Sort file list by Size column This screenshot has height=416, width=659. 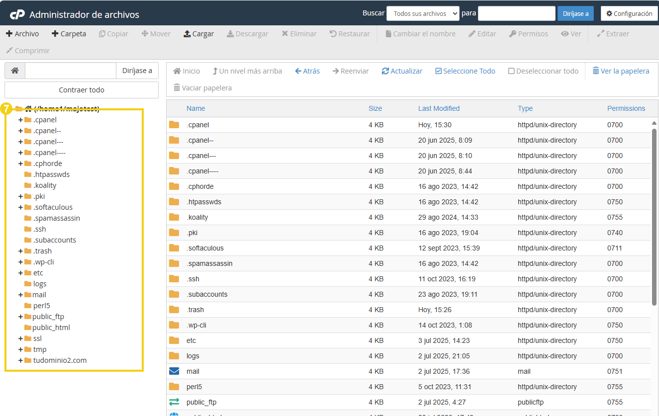click(375, 108)
